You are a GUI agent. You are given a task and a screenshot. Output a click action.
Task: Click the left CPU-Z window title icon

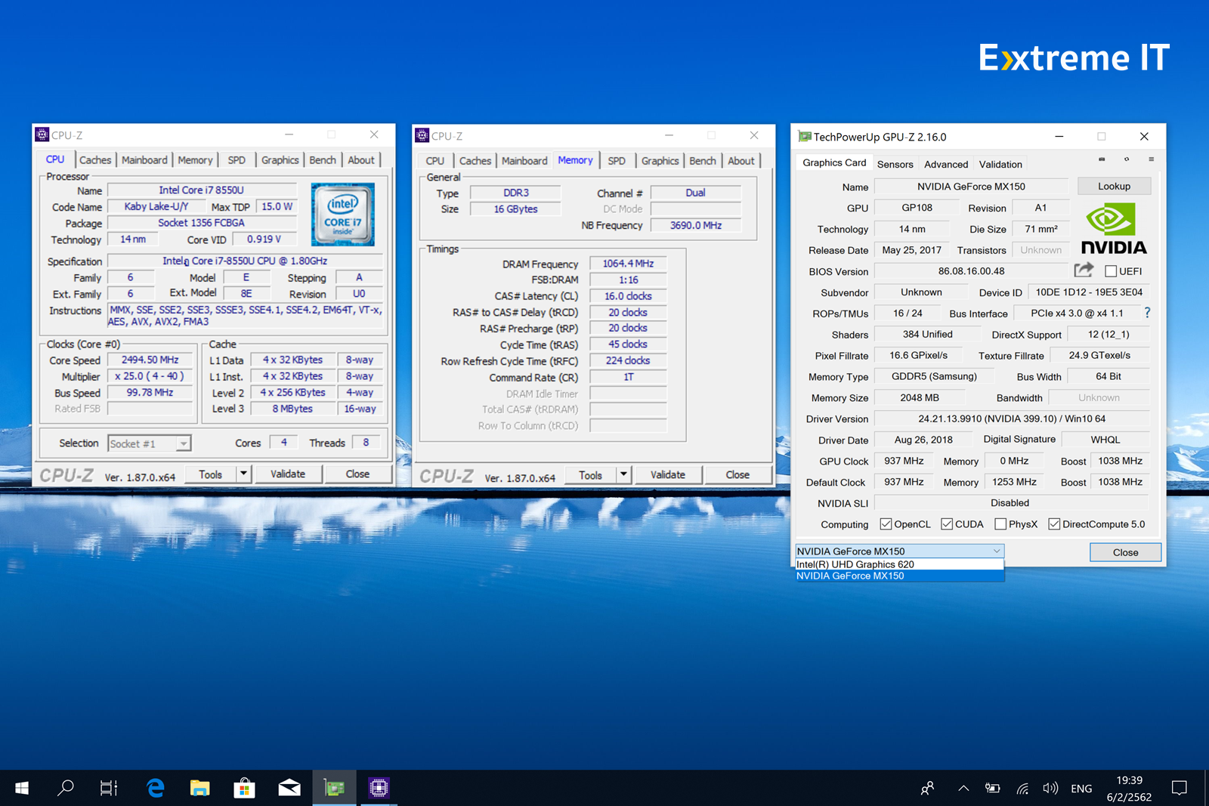click(x=43, y=135)
